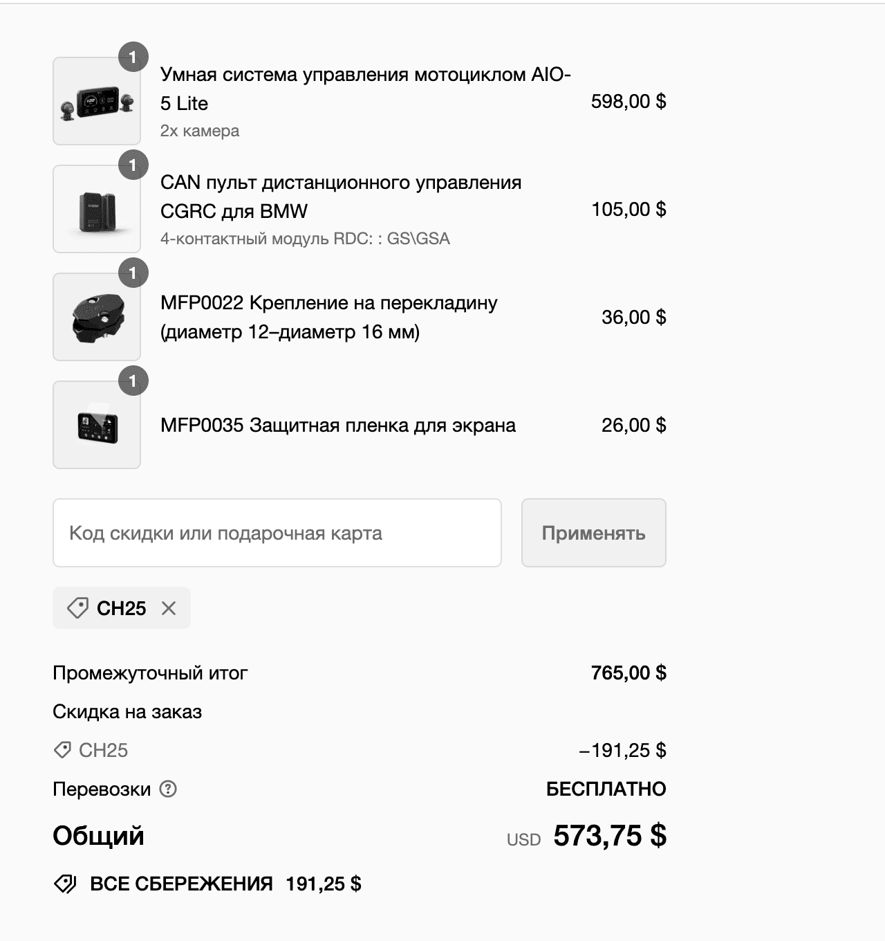Viewport: 885px width, 941px height.
Task: Click the quantity badge on AIO-5 Lite
Action: 133,57
